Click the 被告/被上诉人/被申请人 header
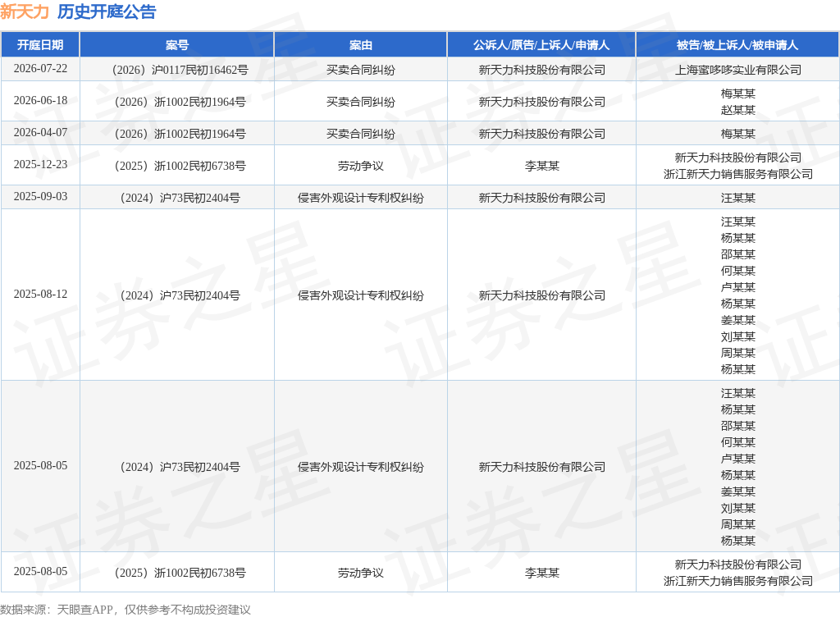Image resolution: width=840 pixels, height=617 pixels. (x=737, y=45)
